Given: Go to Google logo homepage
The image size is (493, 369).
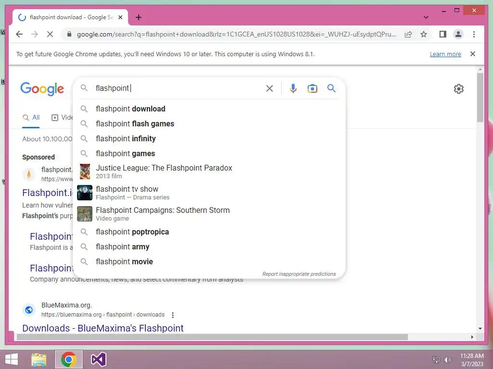Looking at the screenshot, I should click(x=42, y=89).
